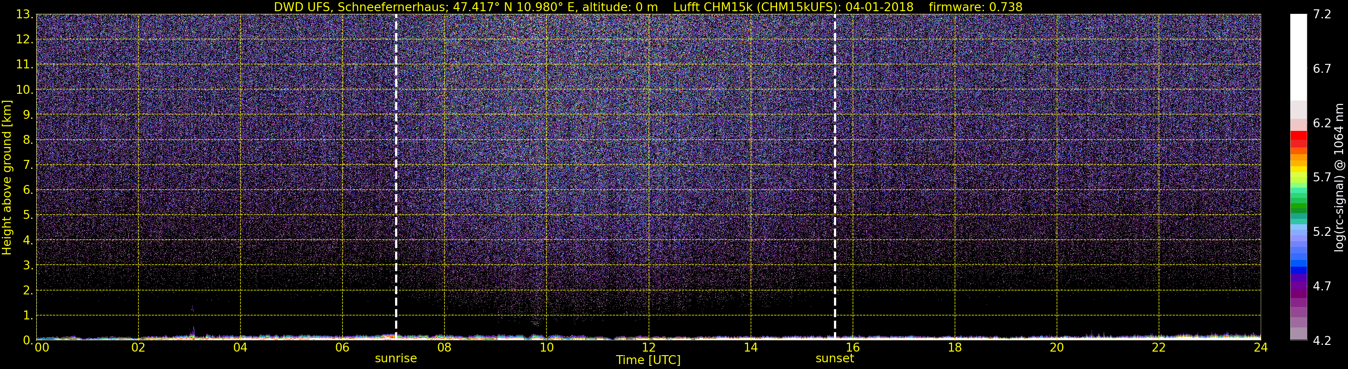
Task: Click the height axis tick 8
Action: [27, 140]
